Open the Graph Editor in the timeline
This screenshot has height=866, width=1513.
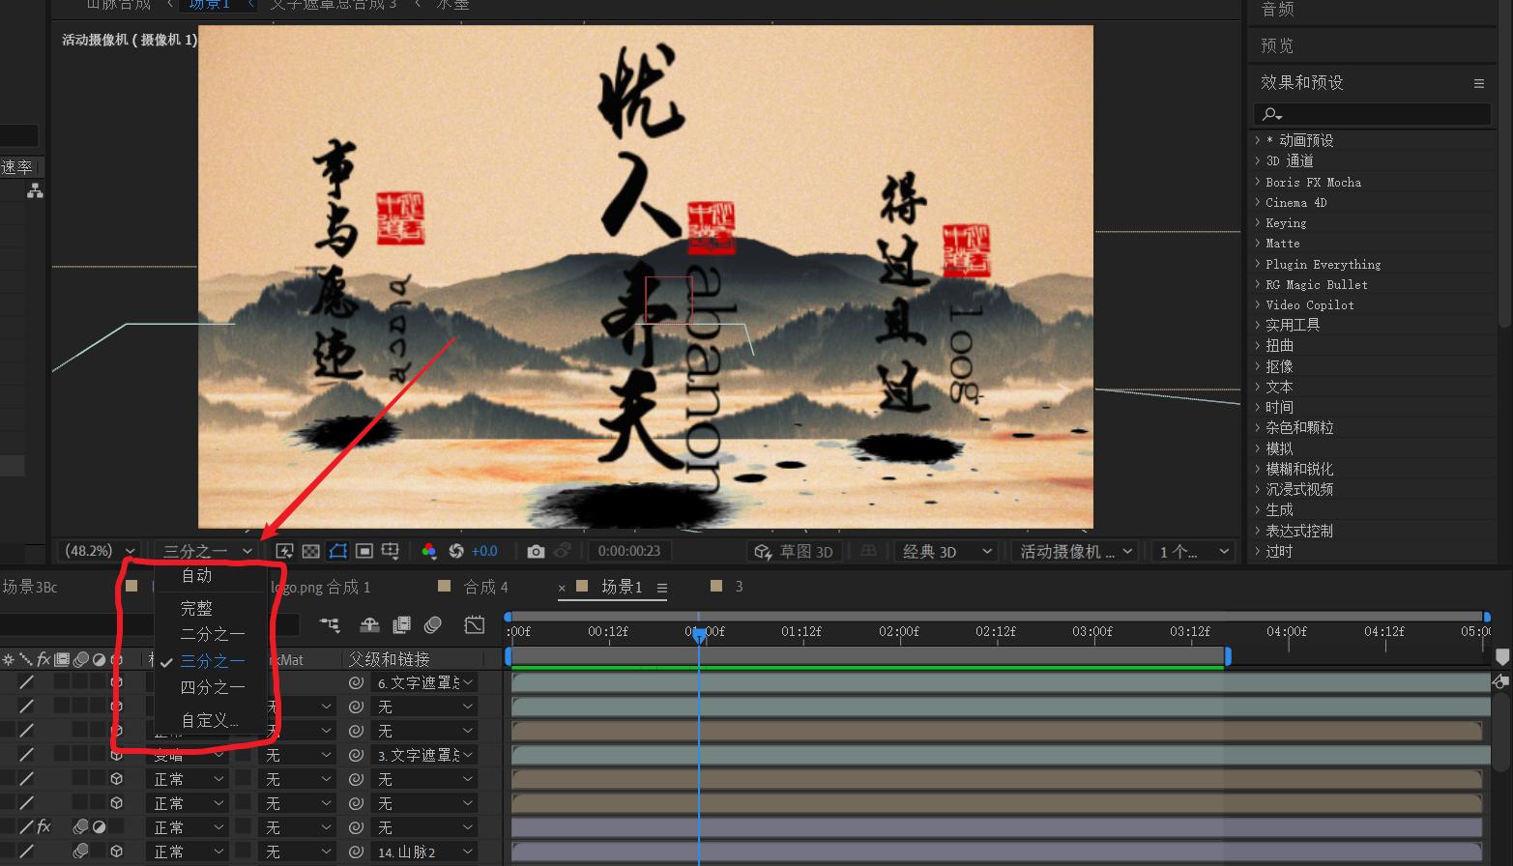475,625
